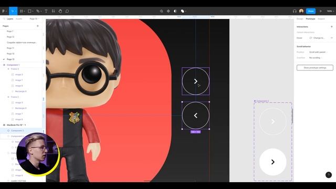This screenshot has height=189, width=336.
Task: Click the headphones audio icon
Action: [295, 11]
